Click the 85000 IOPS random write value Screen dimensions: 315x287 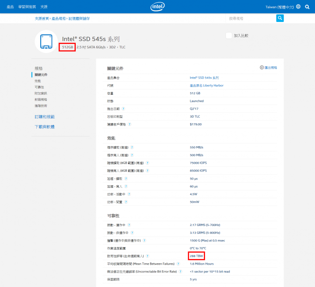(198, 171)
